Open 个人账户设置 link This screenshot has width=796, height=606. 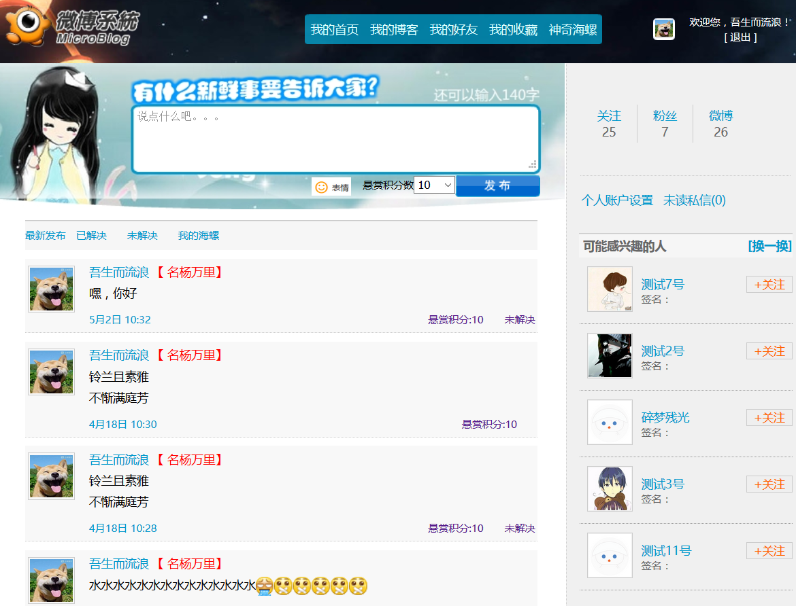(617, 200)
